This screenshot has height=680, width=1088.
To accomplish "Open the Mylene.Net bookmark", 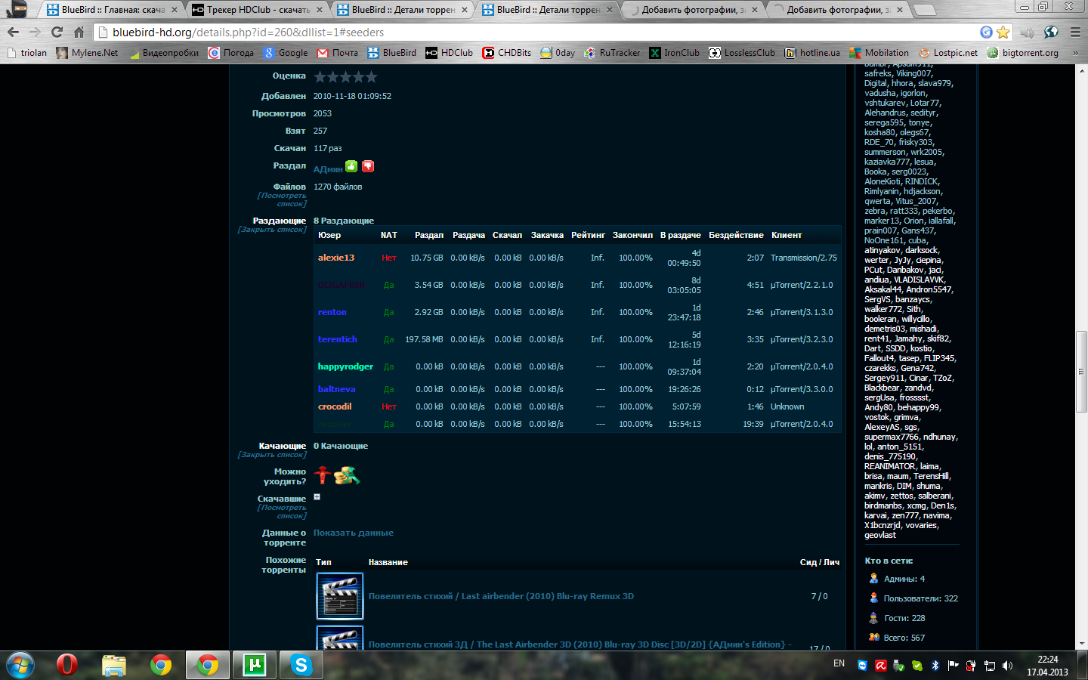I will point(87,53).
